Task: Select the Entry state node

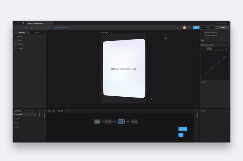Action: 97,121
